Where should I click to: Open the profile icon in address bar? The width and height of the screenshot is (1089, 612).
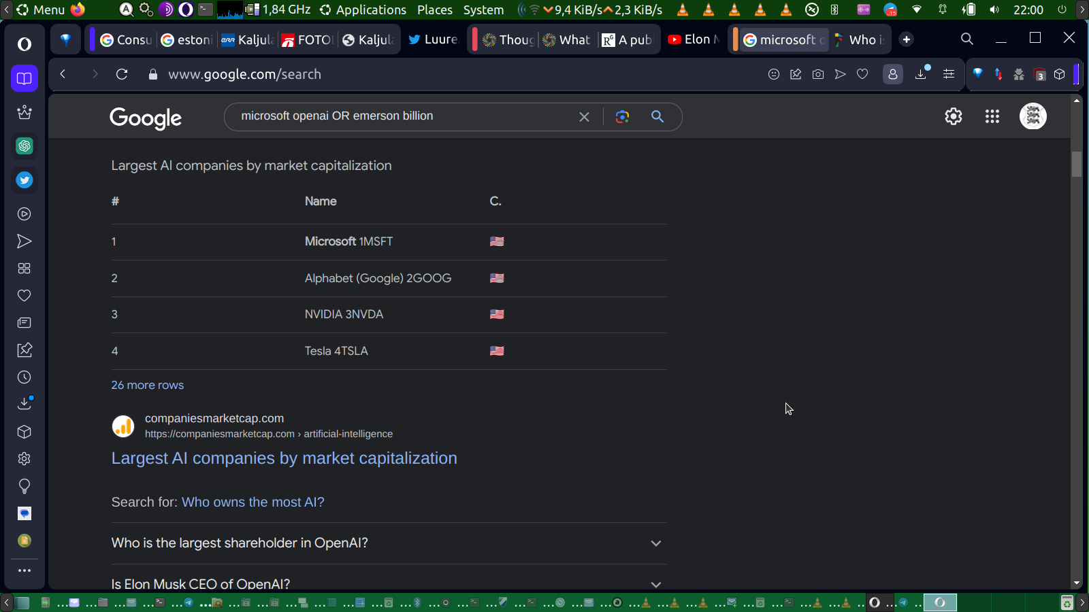pos(892,74)
